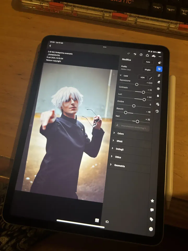Image resolution: width=188 pixels, height=251 pixels.
Task: Open the Crop and rotate tool
Action: [x=159, y=76]
